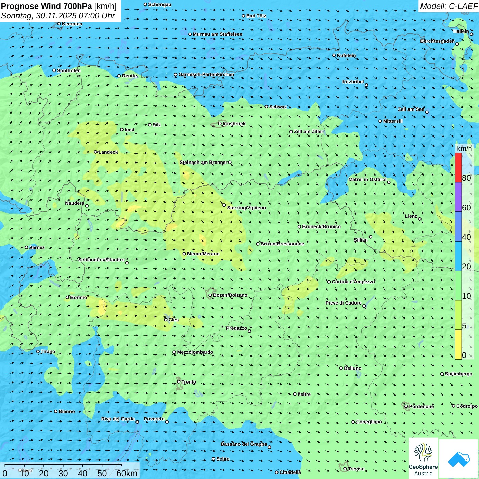Screen dimensions: 479x479
Task: Select the Cortina d'Ampezzo marker
Action: click(x=329, y=282)
